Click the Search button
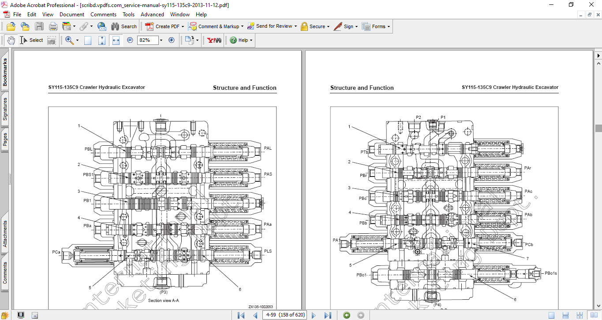This screenshot has height=320, width=602. [x=124, y=26]
